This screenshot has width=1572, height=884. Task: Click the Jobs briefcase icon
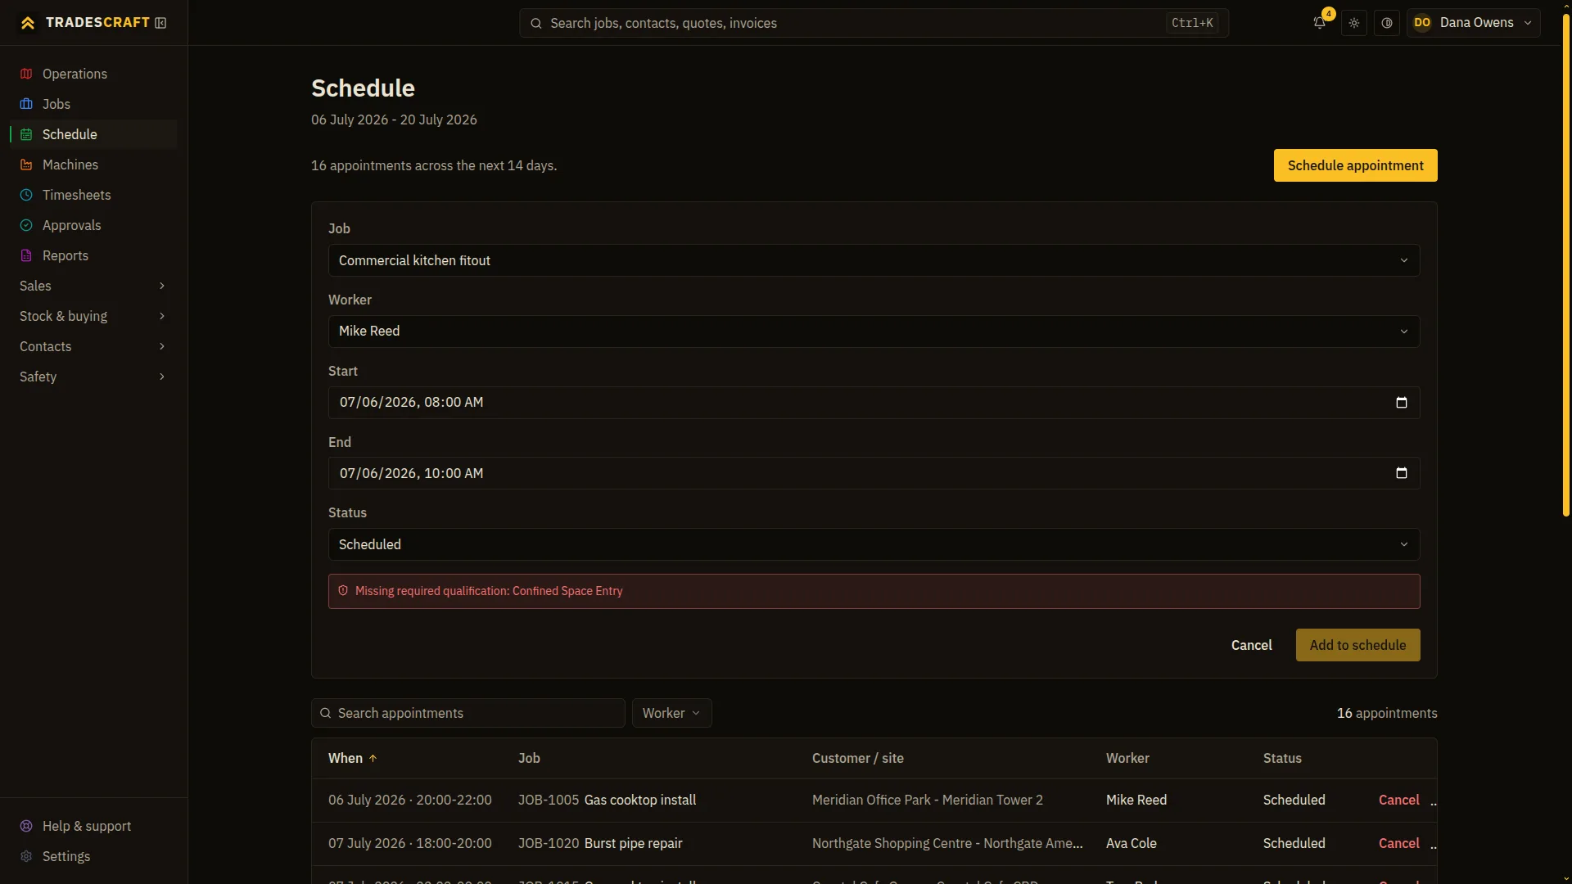[26, 104]
